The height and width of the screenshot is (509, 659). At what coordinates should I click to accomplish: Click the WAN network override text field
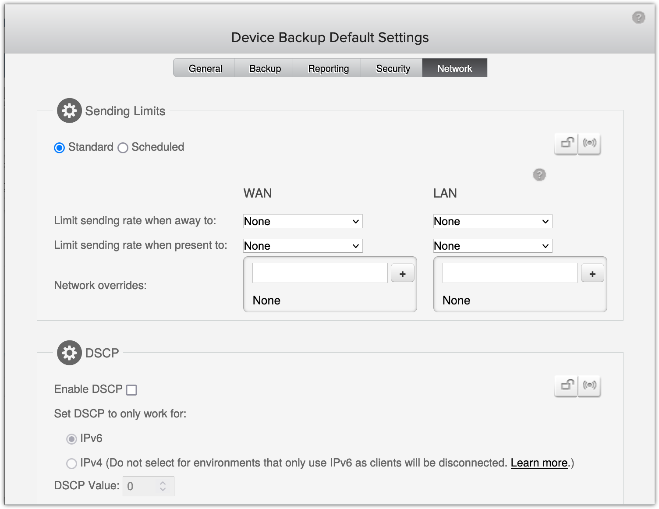click(x=320, y=273)
